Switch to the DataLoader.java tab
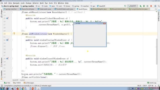The width and height of the screenshot is (160, 90). 45,9
